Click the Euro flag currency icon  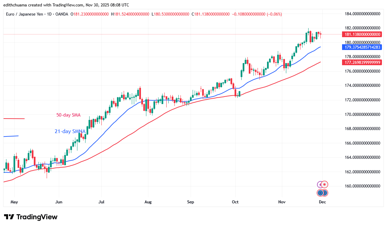(320, 193)
